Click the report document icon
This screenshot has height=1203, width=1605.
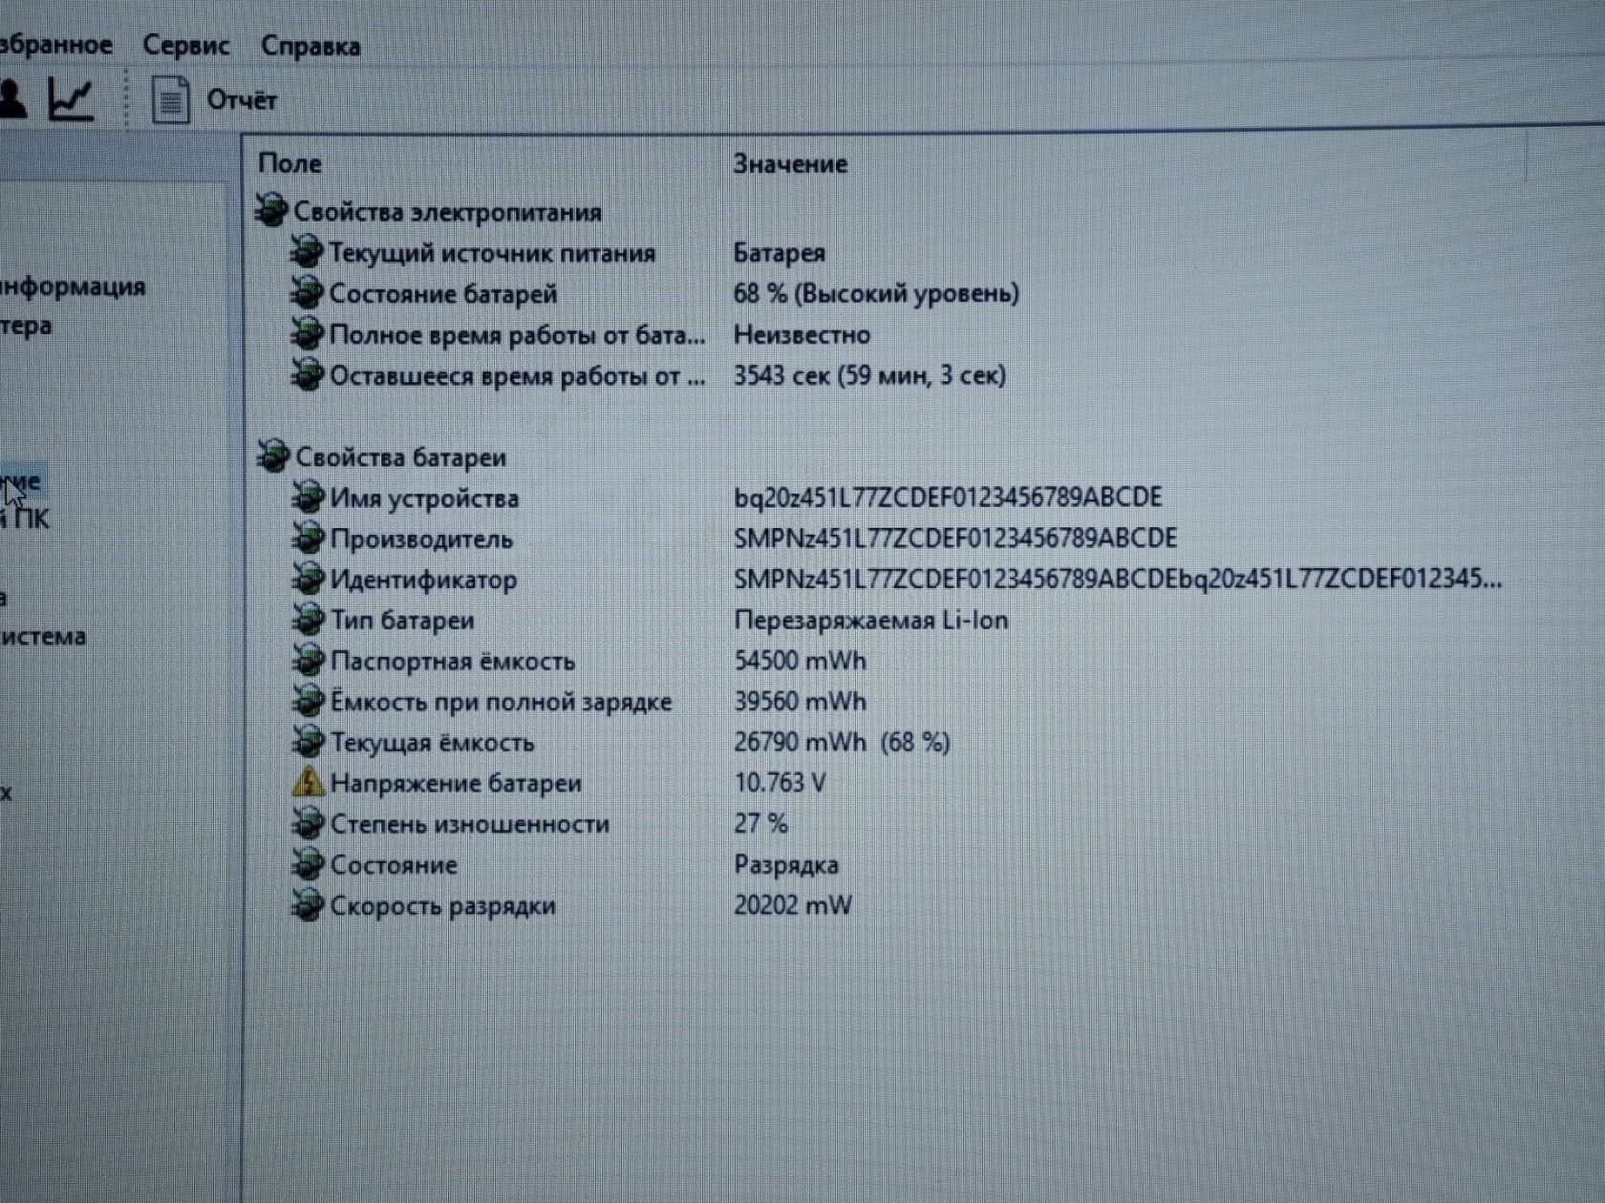(170, 100)
